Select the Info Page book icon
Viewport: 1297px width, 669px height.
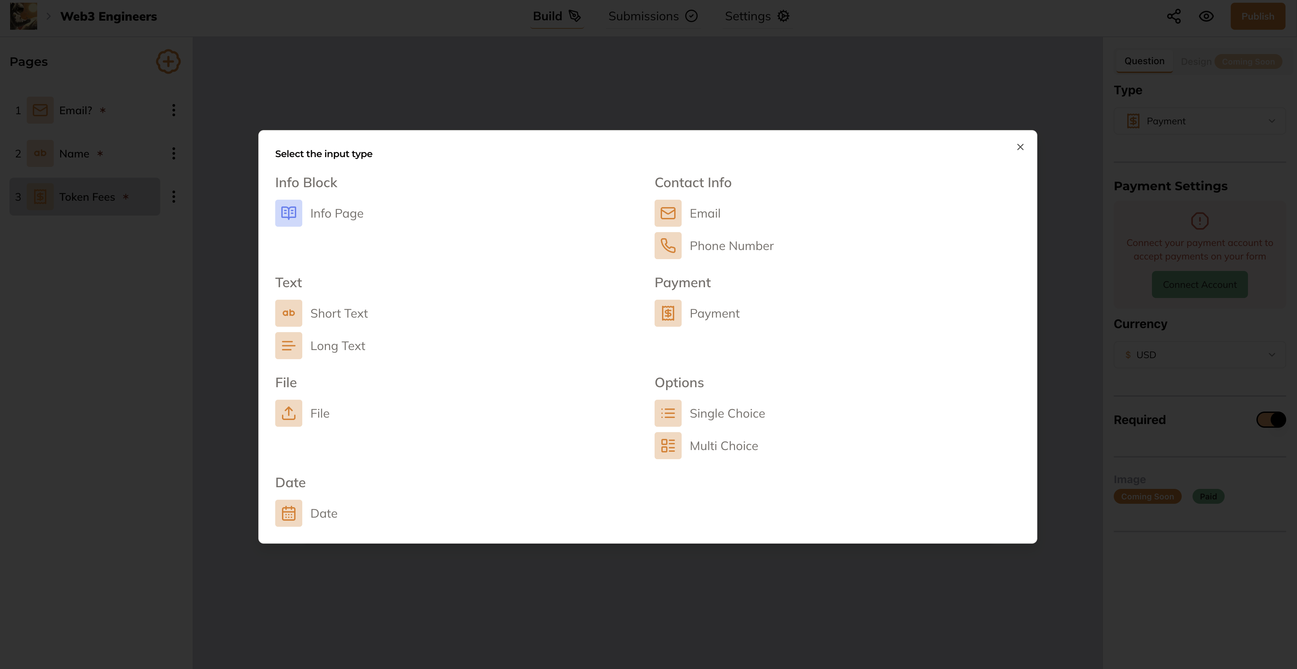pyautogui.click(x=288, y=213)
